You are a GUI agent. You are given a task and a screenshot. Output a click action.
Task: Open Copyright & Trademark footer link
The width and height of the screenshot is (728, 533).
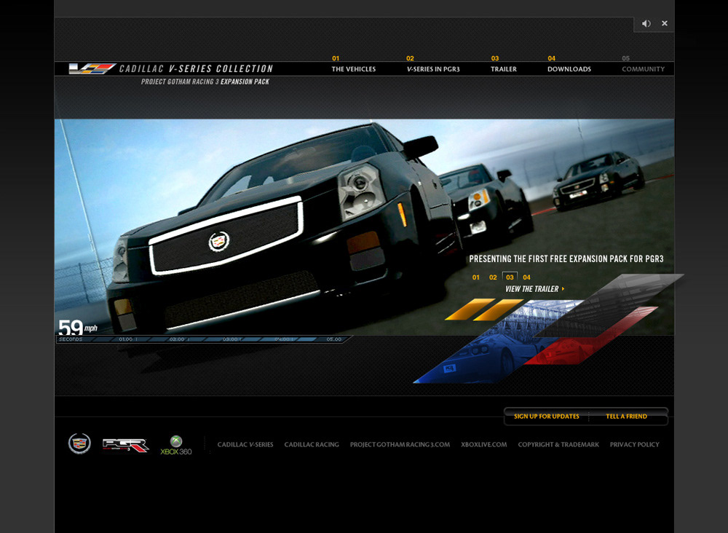(x=558, y=445)
